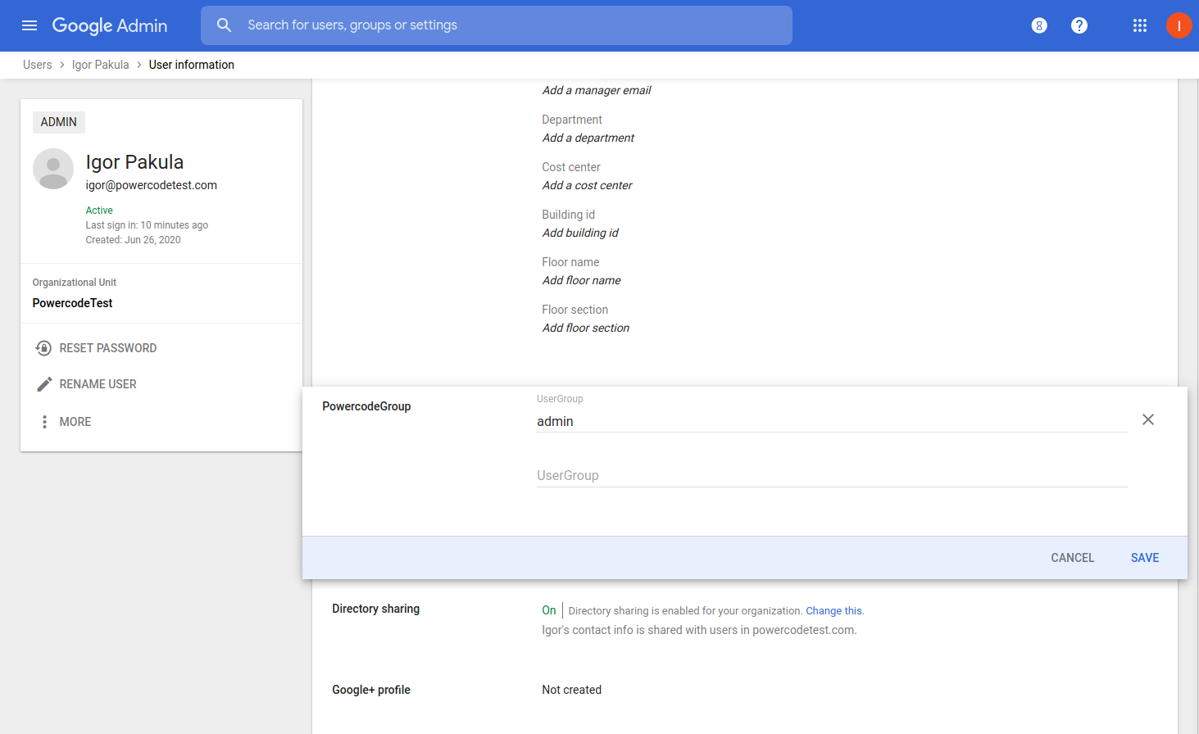Go to Users breadcrumb
1199x734 pixels.
[x=38, y=65]
